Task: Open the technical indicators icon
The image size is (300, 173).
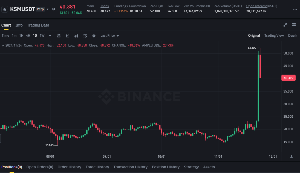Action: click(x=68, y=36)
